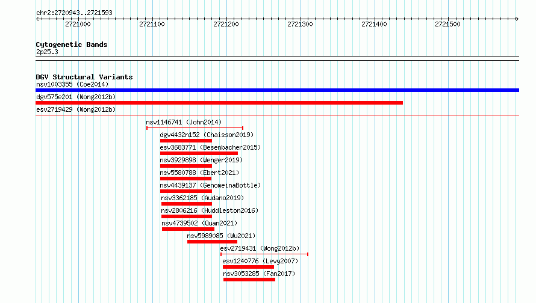Image resolution: width=536 pixels, height=303 pixels.
Task: Open variant dgv4432n152 (Chaisson2019) label
Action: click(x=207, y=135)
